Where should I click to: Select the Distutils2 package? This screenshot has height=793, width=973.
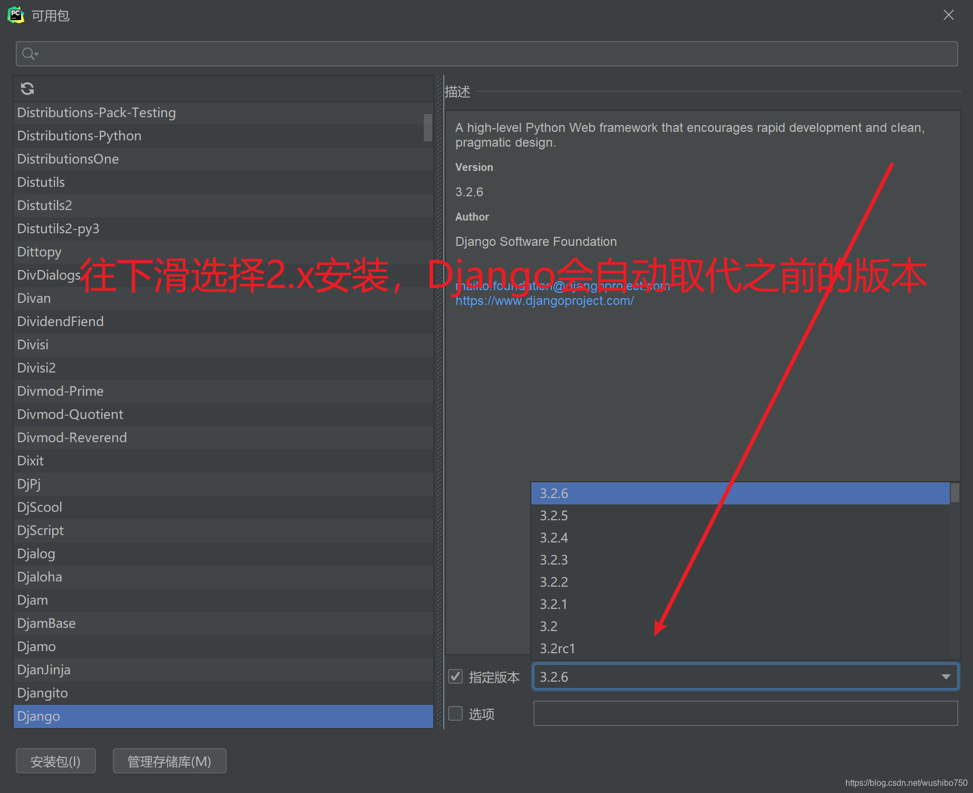(223, 206)
